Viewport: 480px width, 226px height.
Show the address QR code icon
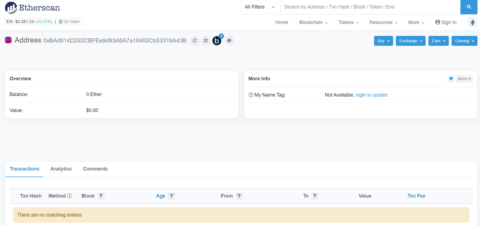click(206, 41)
